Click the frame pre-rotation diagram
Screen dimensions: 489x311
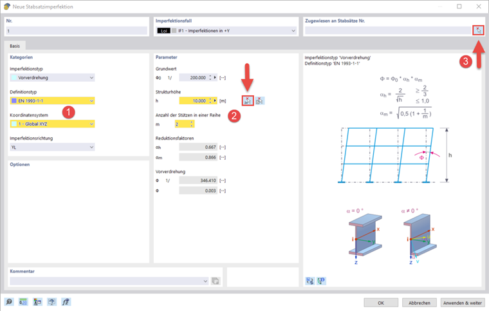pyautogui.click(x=394, y=155)
